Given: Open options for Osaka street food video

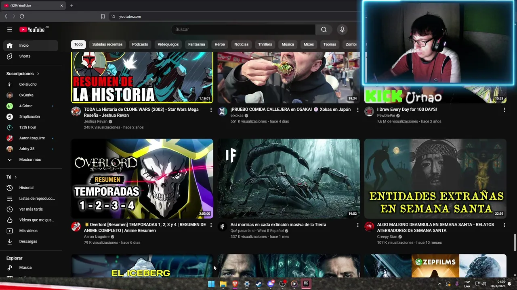Looking at the screenshot, I should [357, 110].
